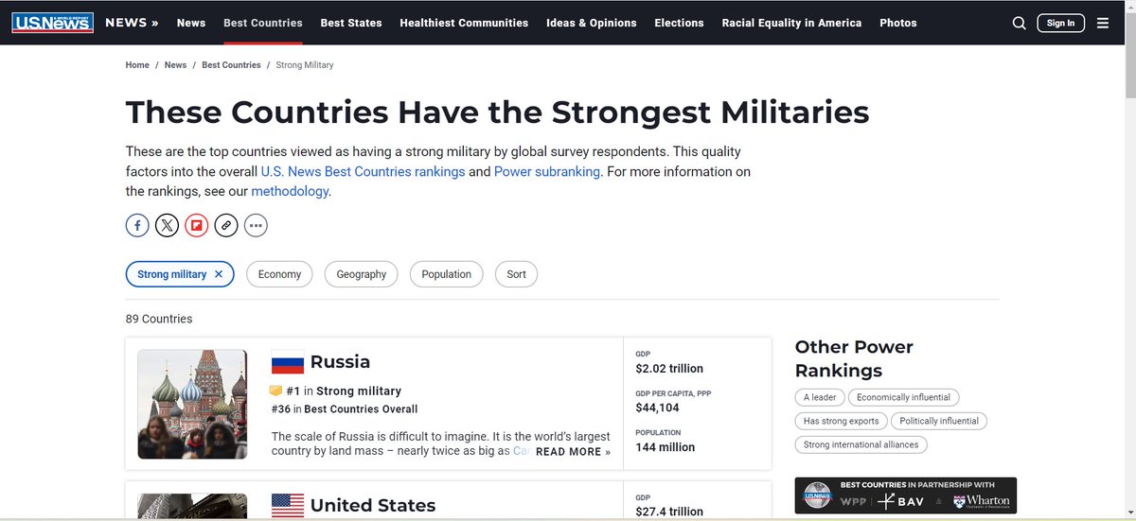Open the Sort options
The width and height of the screenshot is (1136, 521).
(516, 274)
